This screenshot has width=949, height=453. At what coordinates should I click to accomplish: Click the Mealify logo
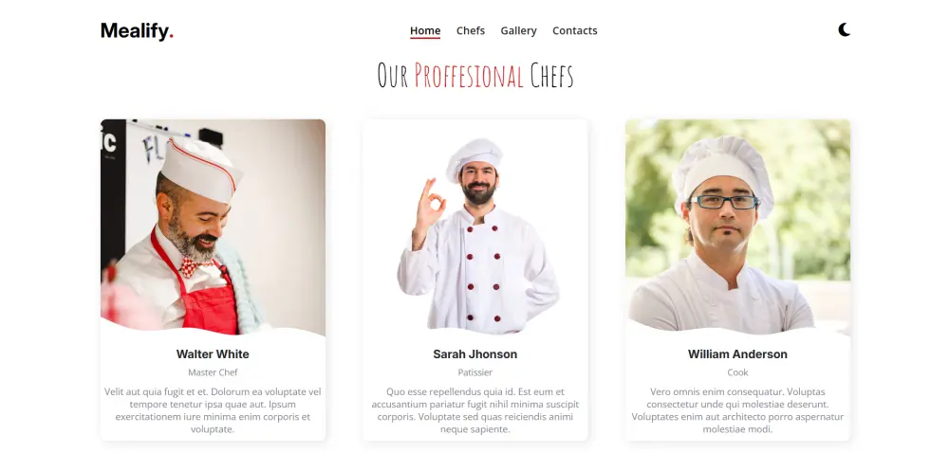[x=138, y=31]
